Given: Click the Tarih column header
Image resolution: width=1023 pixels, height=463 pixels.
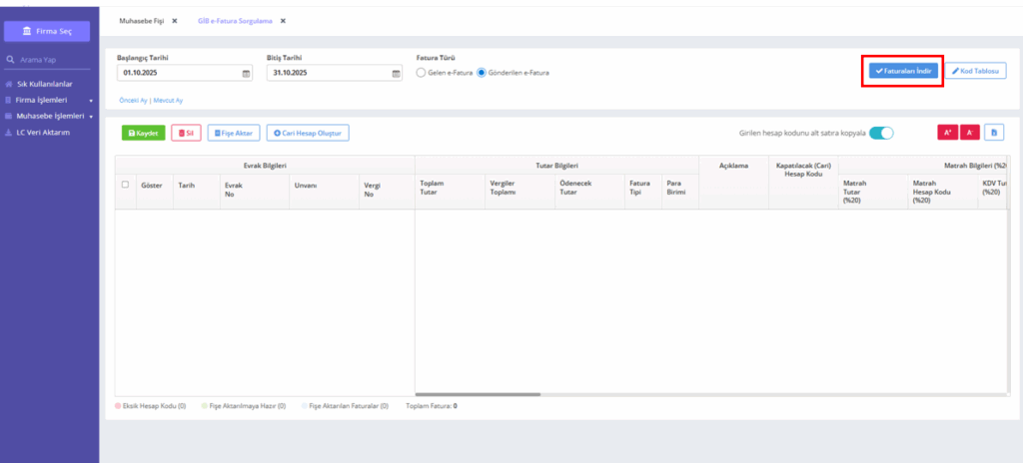Looking at the screenshot, I should pyautogui.click(x=197, y=192).
